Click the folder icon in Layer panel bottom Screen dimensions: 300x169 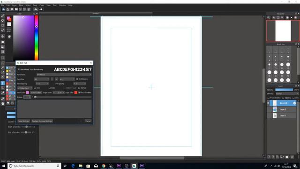tap(287, 157)
